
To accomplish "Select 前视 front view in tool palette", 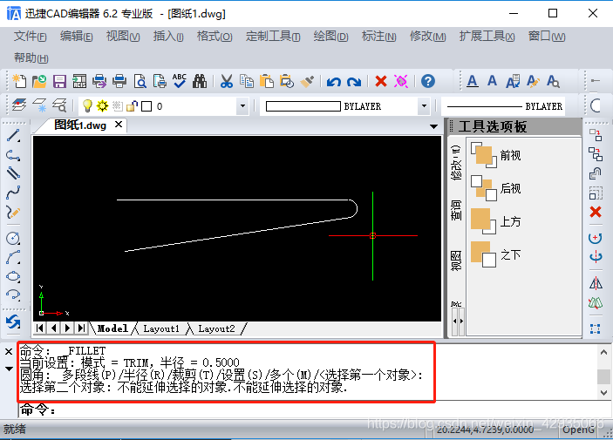I will click(x=495, y=155).
